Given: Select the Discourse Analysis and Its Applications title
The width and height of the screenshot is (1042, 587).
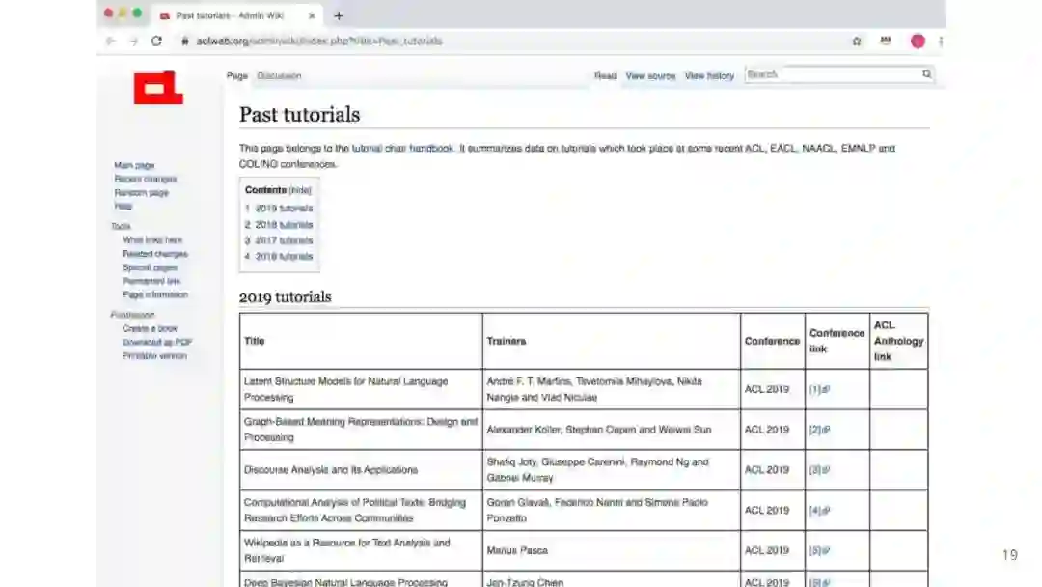Looking at the screenshot, I should (330, 470).
